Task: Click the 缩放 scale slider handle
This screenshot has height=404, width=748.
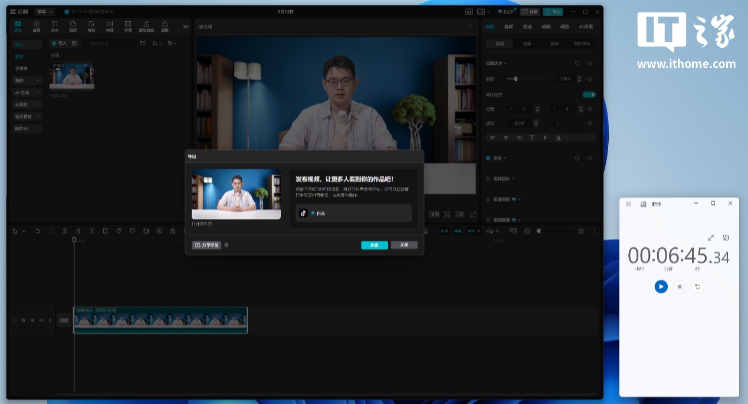Action: coord(516,78)
